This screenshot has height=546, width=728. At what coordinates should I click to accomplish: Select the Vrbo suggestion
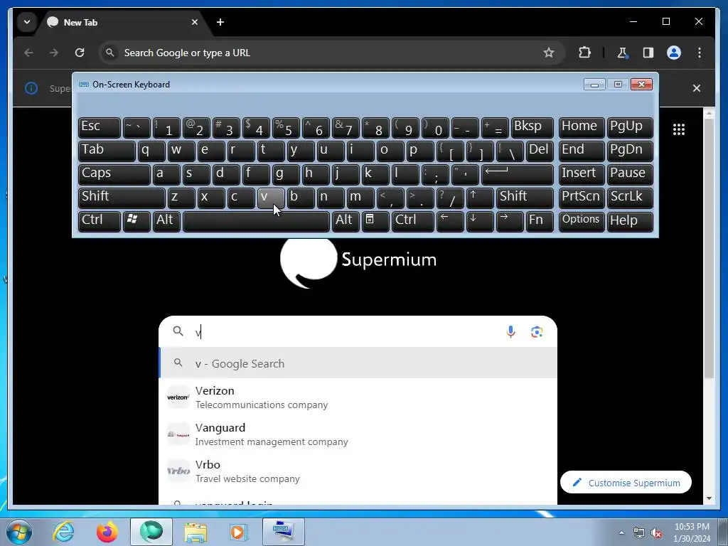[358, 471]
